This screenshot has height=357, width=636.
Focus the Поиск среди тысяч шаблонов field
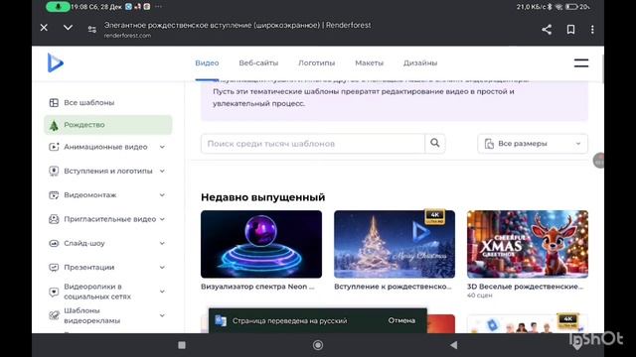(313, 144)
